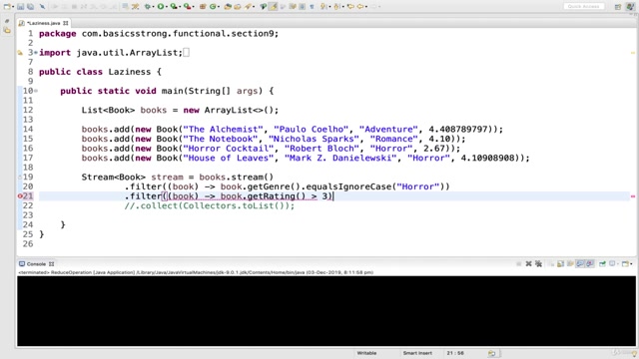This screenshot has width=639, height=359.
Task: Click Remove All Terminated Launches icon
Action: [x=539, y=264]
